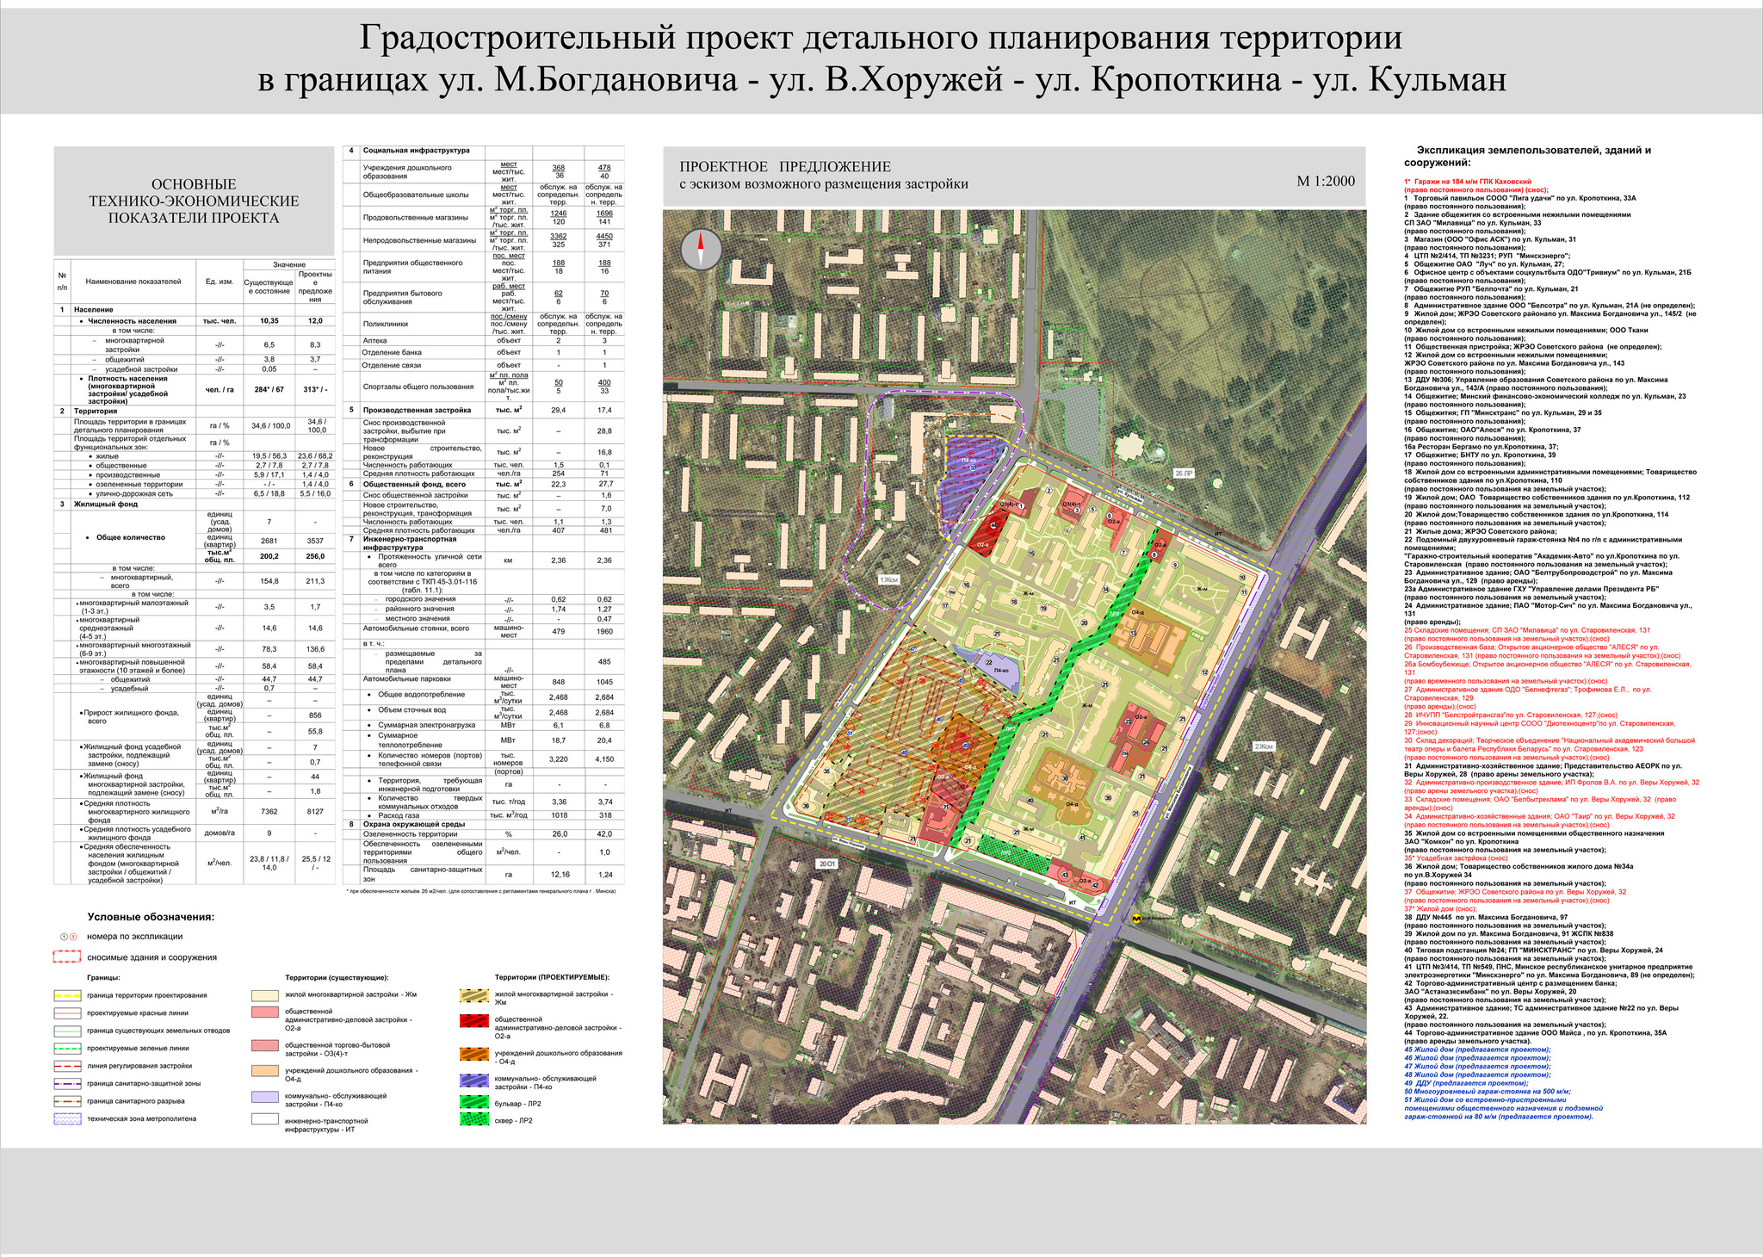Click the Производственная застройка row label
1763x1257 pixels.
417,410
